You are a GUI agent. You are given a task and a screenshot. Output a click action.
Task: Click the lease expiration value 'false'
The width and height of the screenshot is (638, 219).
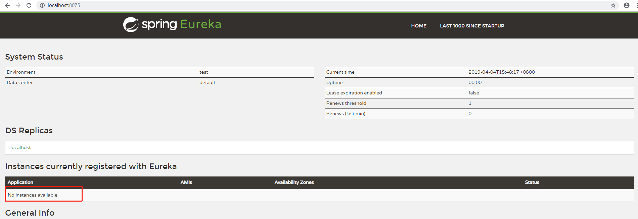coord(474,93)
